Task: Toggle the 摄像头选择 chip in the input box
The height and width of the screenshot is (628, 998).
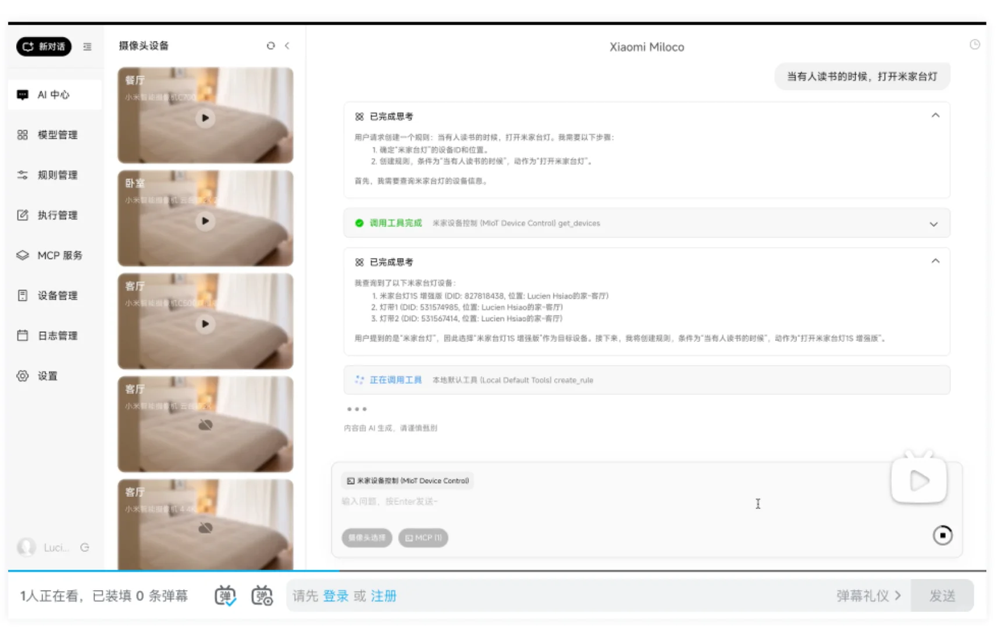Action: click(x=366, y=537)
